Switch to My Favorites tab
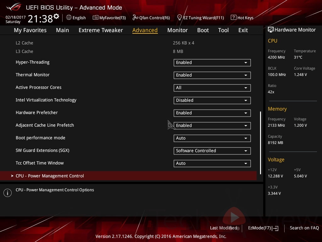Screen dimensions: 322x242 click(x=30, y=30)
